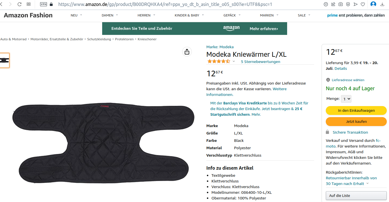Viewport: 389px width, 202px height.
Task: Click the share icon above the product image
Action: click(187, 52)
